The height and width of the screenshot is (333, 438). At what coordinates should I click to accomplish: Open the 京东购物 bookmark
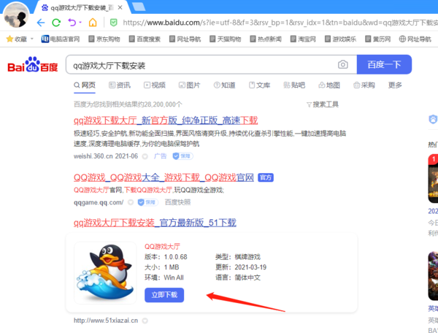click(x=104, y=39)
